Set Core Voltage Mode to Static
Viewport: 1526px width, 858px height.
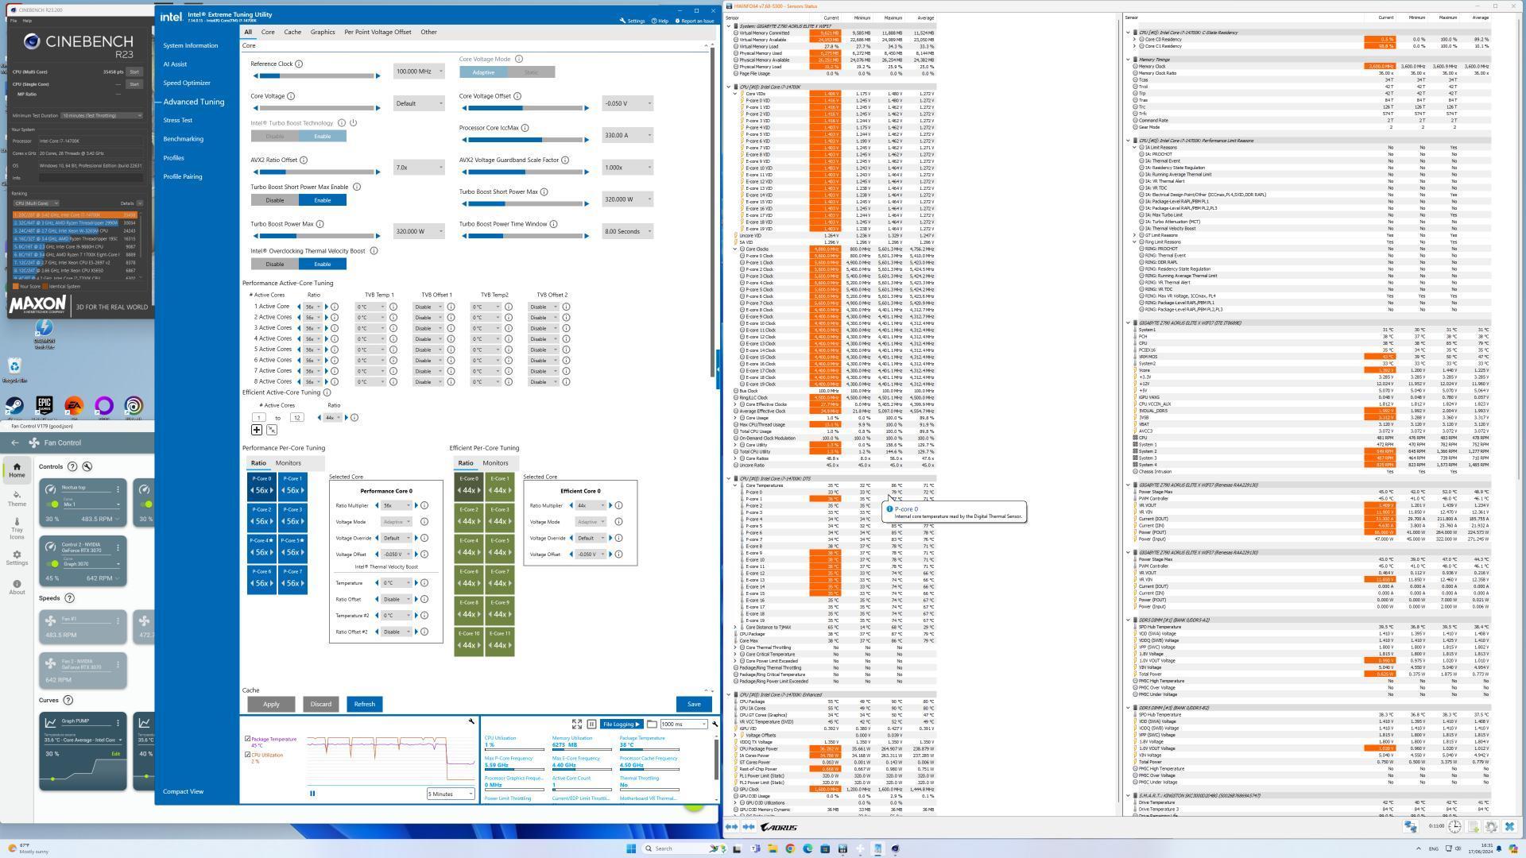coord(531,72)
